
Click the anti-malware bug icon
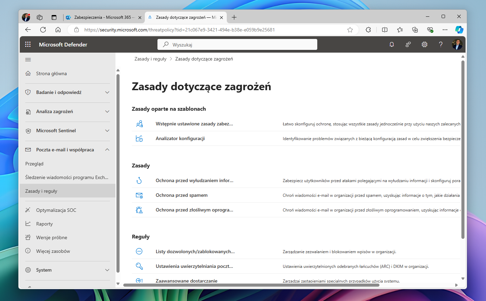tap(139, 210)
